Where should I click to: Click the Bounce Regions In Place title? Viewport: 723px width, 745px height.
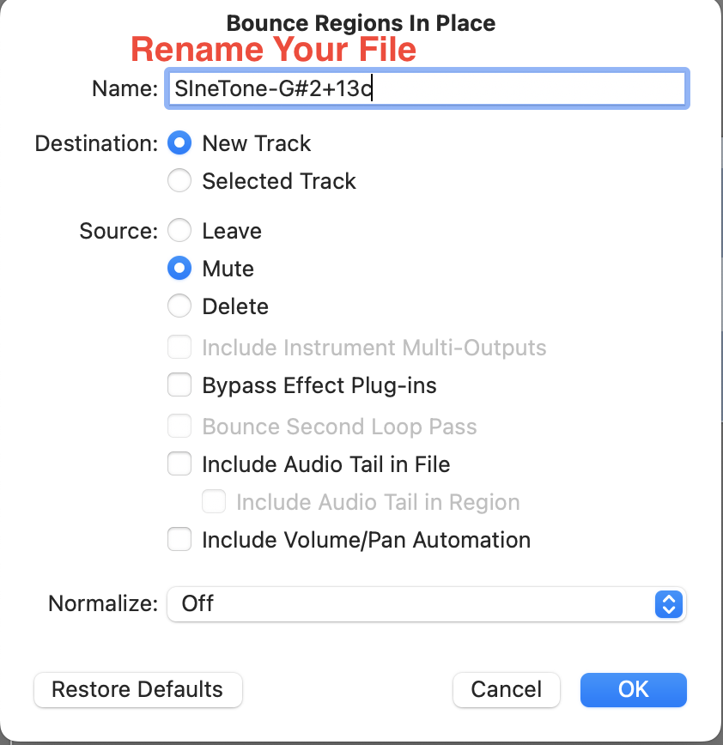pyautogui.click(x=361, y=22)
